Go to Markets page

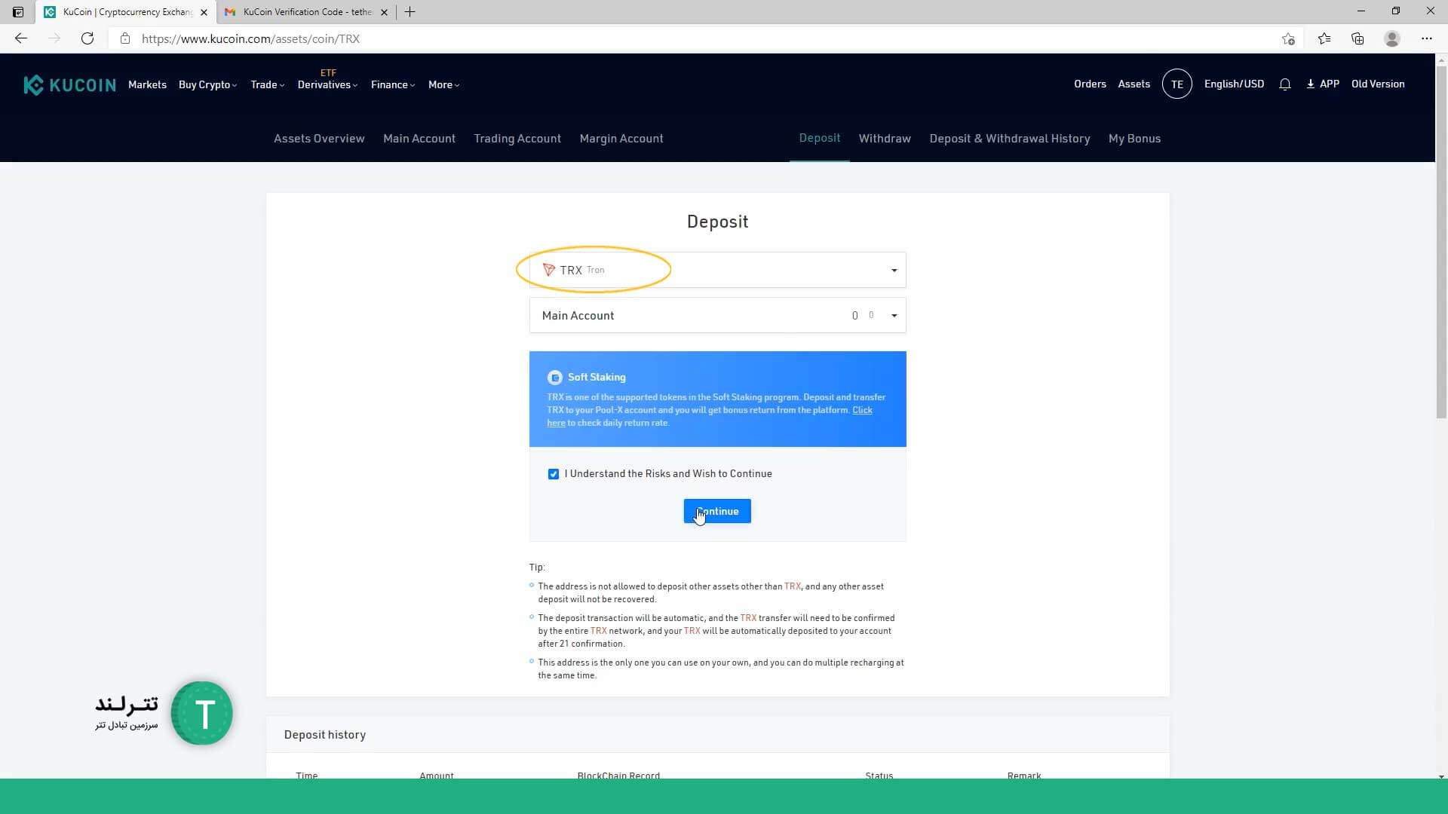tap(147, 84)
